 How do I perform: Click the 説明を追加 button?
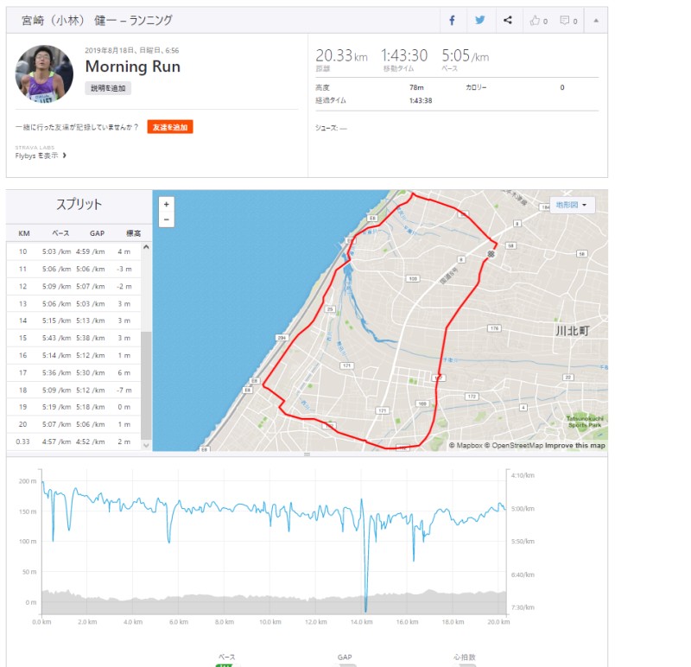(x=108, y=88)
